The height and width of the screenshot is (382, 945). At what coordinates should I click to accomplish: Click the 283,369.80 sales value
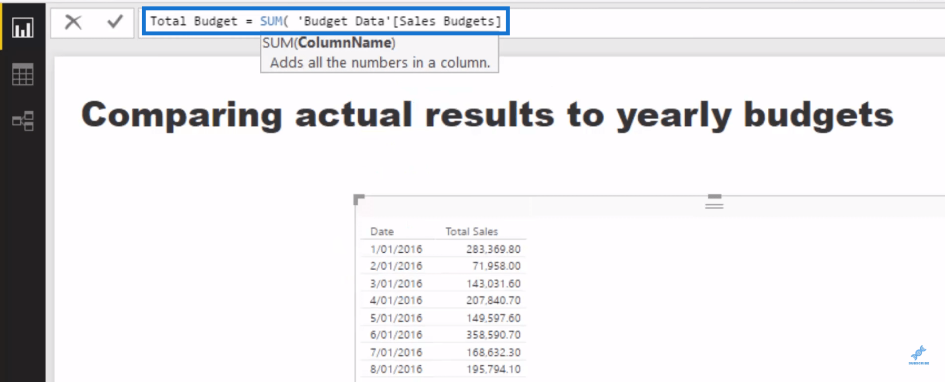click(493, 249)
